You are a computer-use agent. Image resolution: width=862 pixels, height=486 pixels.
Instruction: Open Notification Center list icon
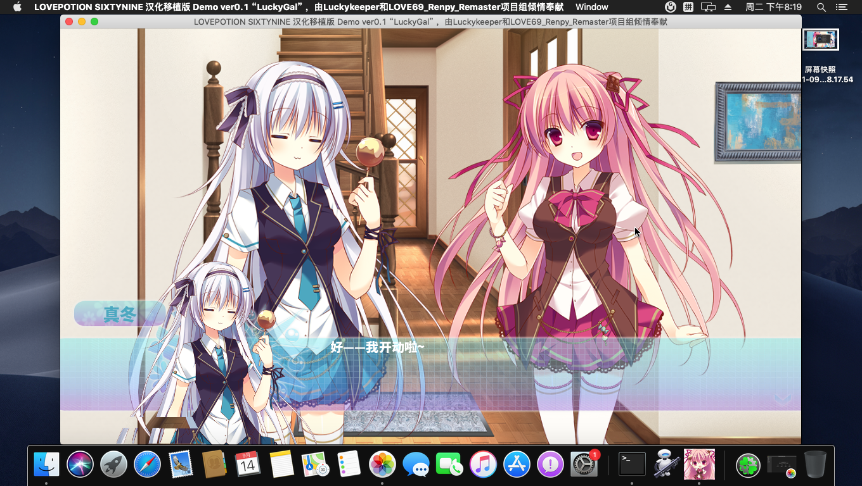842,7
